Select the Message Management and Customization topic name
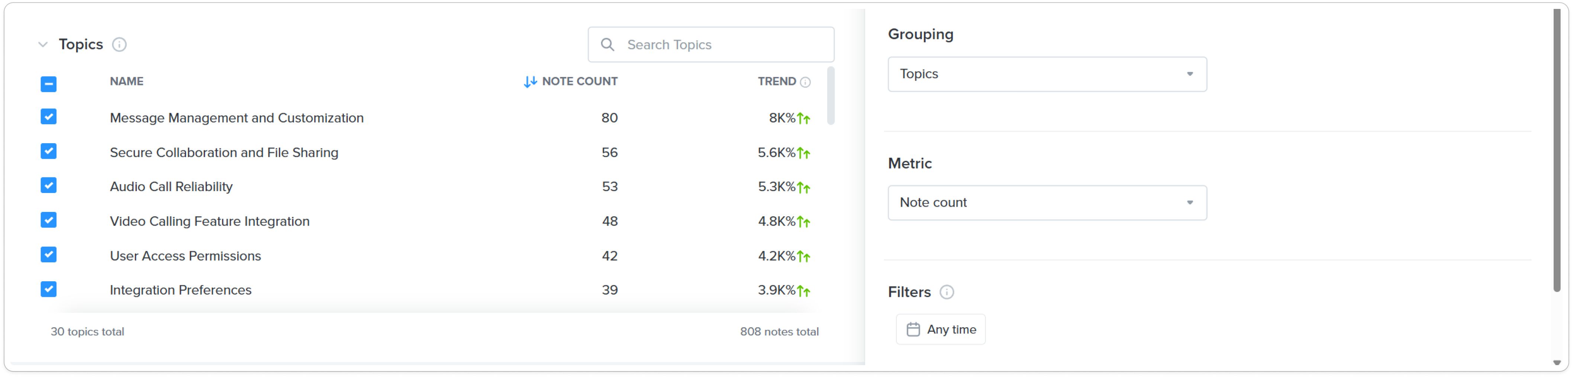The width and height of the screenshot is (1573, 377). tap(236, 118)
